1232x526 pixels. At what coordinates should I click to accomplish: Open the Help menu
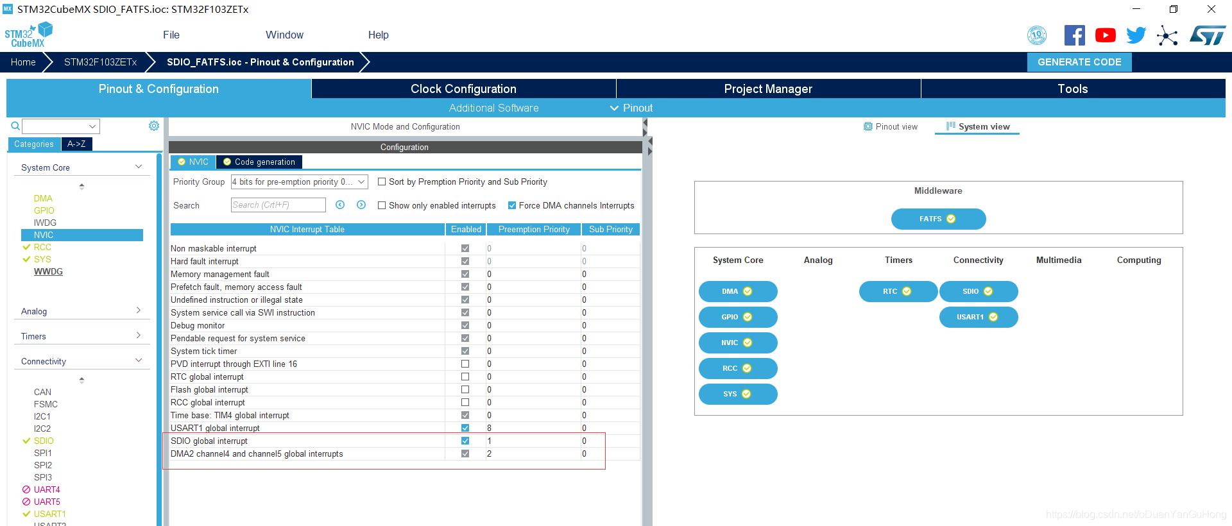(378, 35)
